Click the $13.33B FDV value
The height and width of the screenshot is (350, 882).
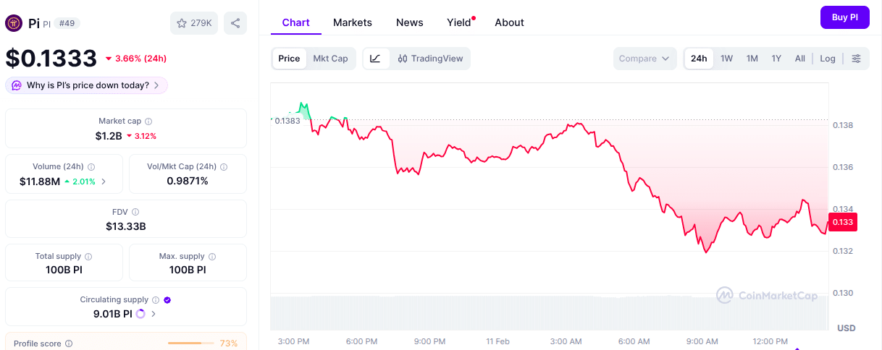tap(126, 226)
